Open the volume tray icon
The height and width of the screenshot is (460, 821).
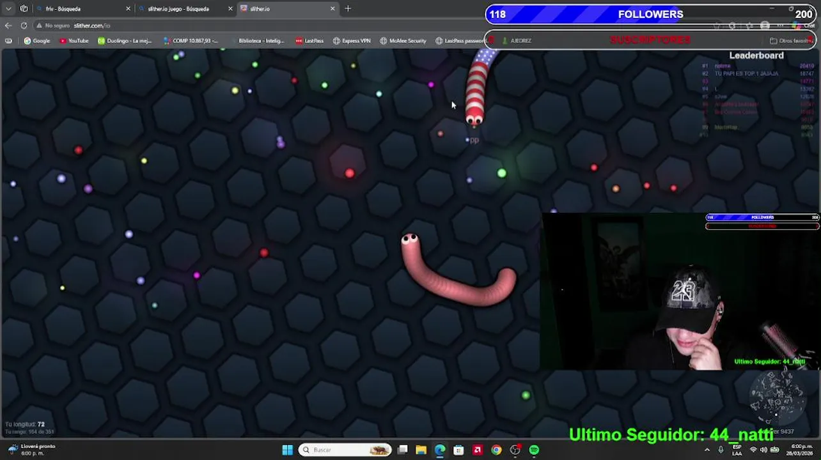[x=763, y=450]
